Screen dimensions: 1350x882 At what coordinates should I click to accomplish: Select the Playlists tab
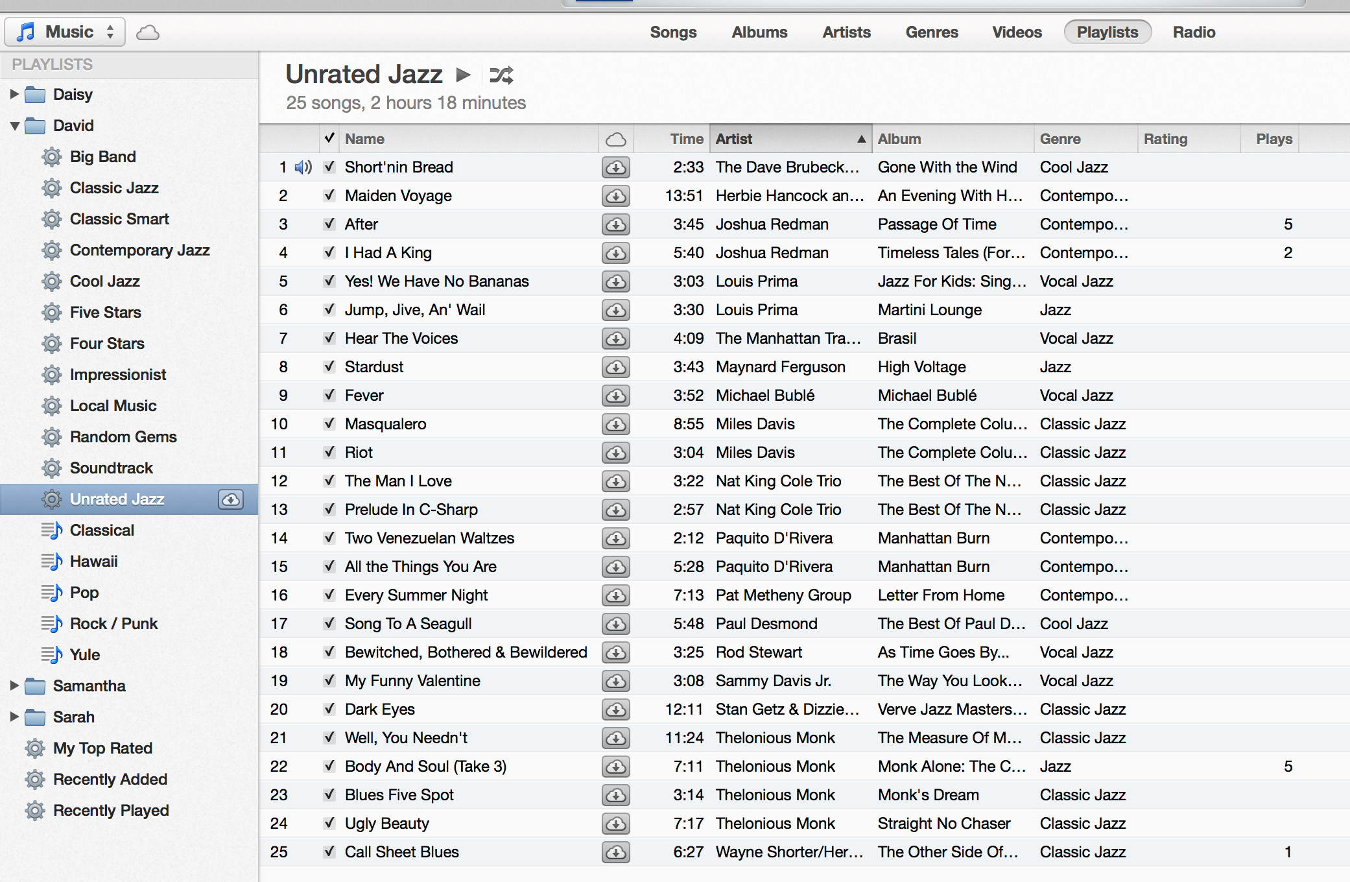[x=1107, y=32]
